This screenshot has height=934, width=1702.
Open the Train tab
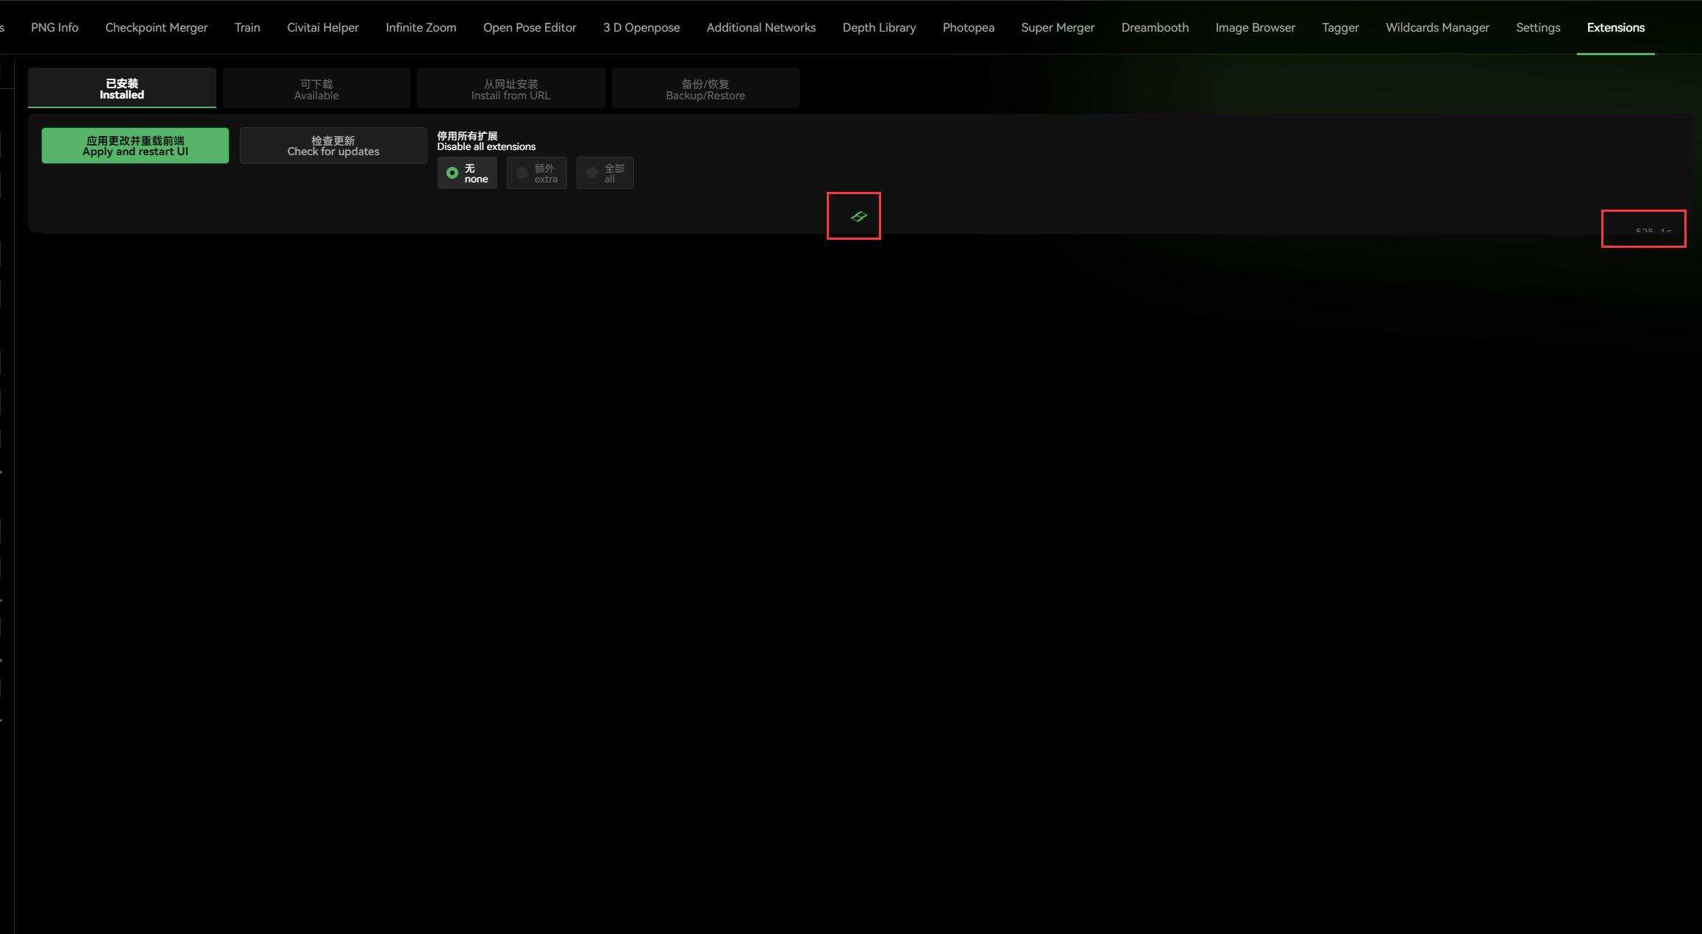(x=247, y=27)
